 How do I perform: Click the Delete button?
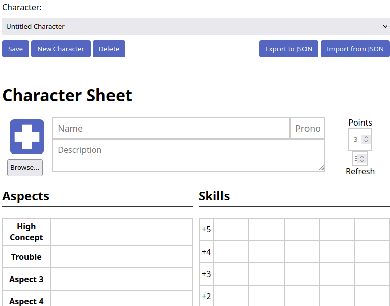point(109,49)
